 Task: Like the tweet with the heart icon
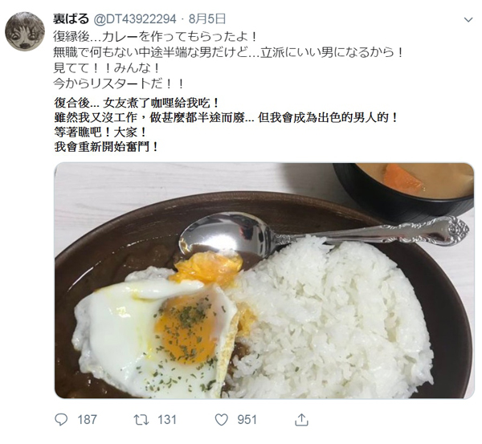coord(222,420)
